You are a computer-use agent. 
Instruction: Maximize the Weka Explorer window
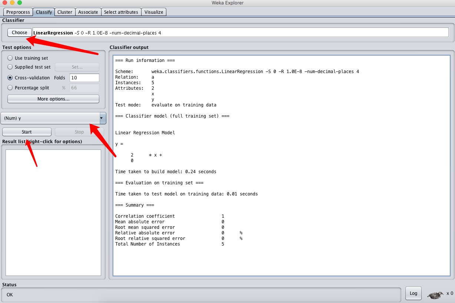point(20,3)
